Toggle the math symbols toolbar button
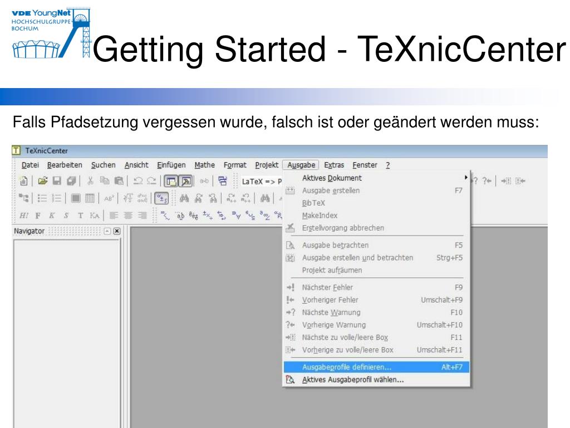 pyautogui.click(x=161, y=198)
